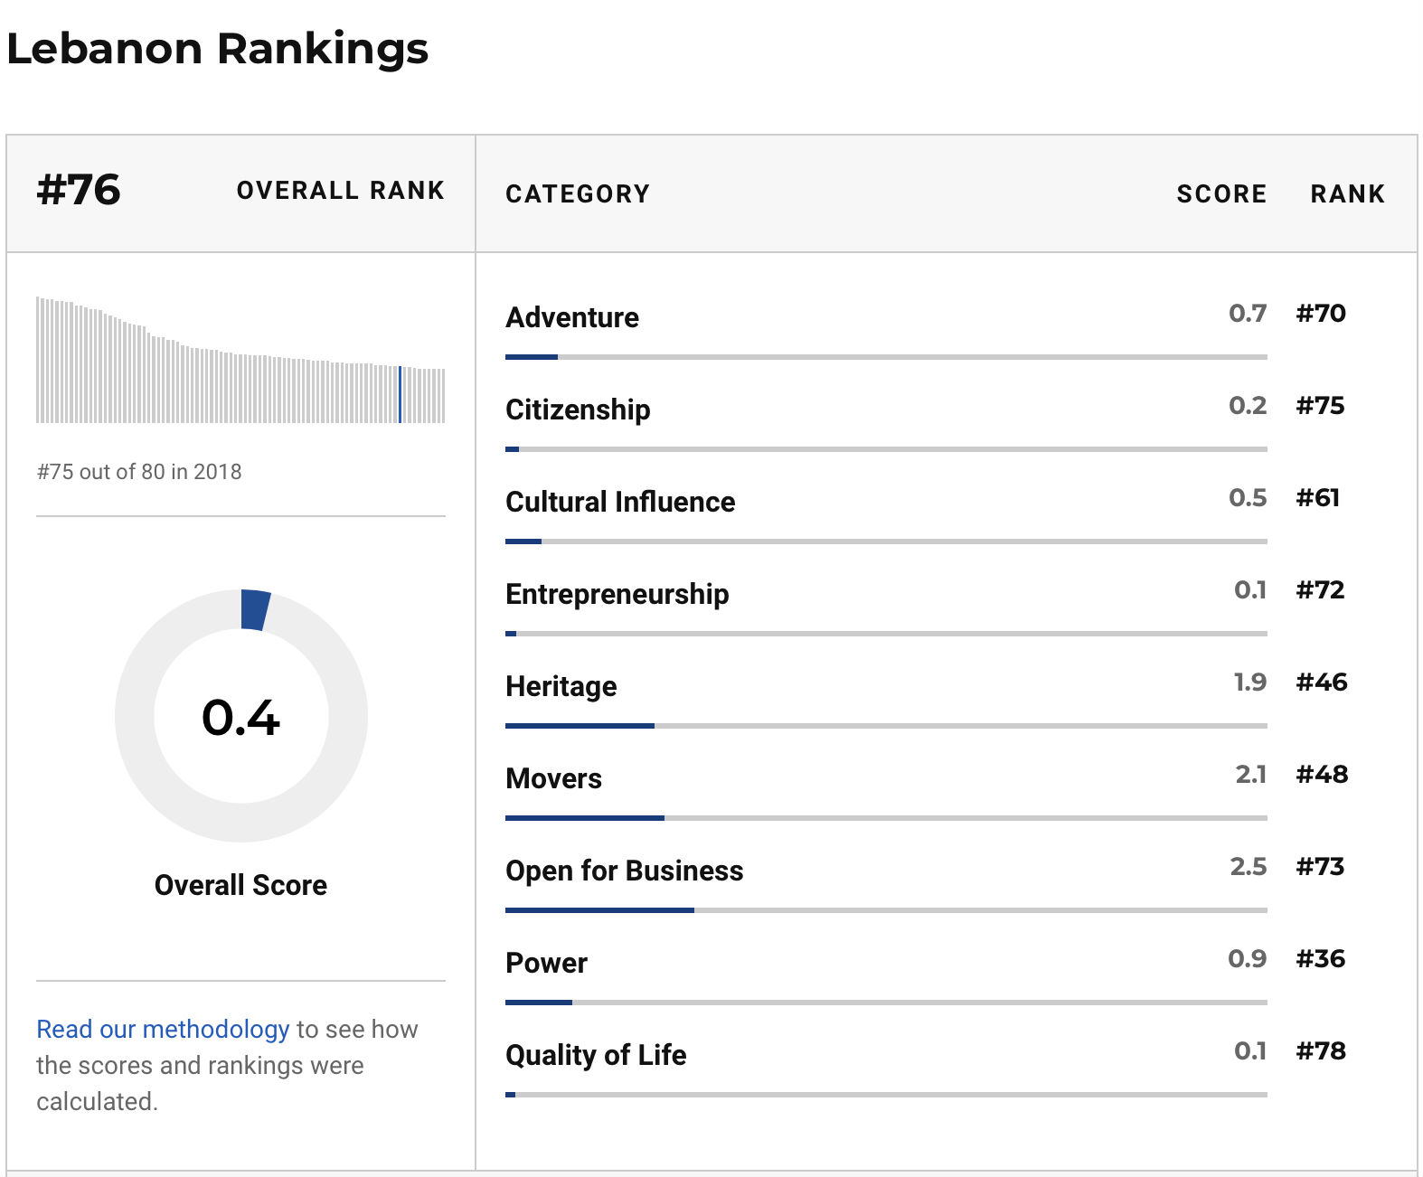1423x1177 pixels.
Task: Click the blue highlighted bar in ranking histogram
Action: [x=400, y=394]
